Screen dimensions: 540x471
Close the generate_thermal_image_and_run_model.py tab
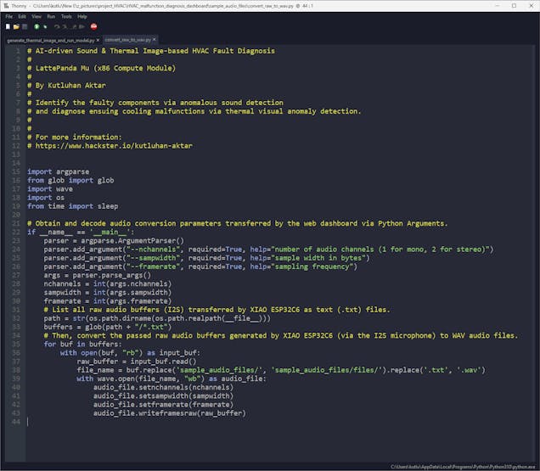[x=97, y=39]
